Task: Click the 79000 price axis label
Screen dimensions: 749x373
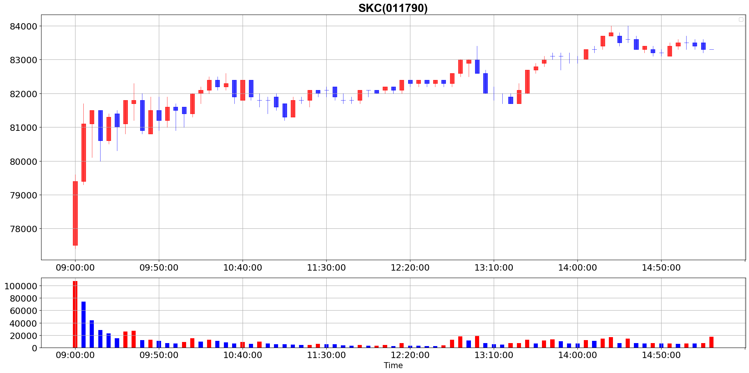Action: pos(24,195)
